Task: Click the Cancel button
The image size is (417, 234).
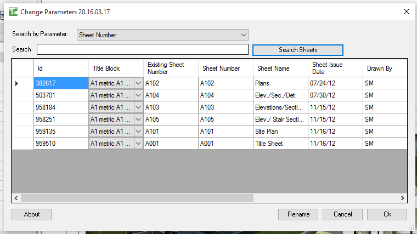Action: pos(342,214)
